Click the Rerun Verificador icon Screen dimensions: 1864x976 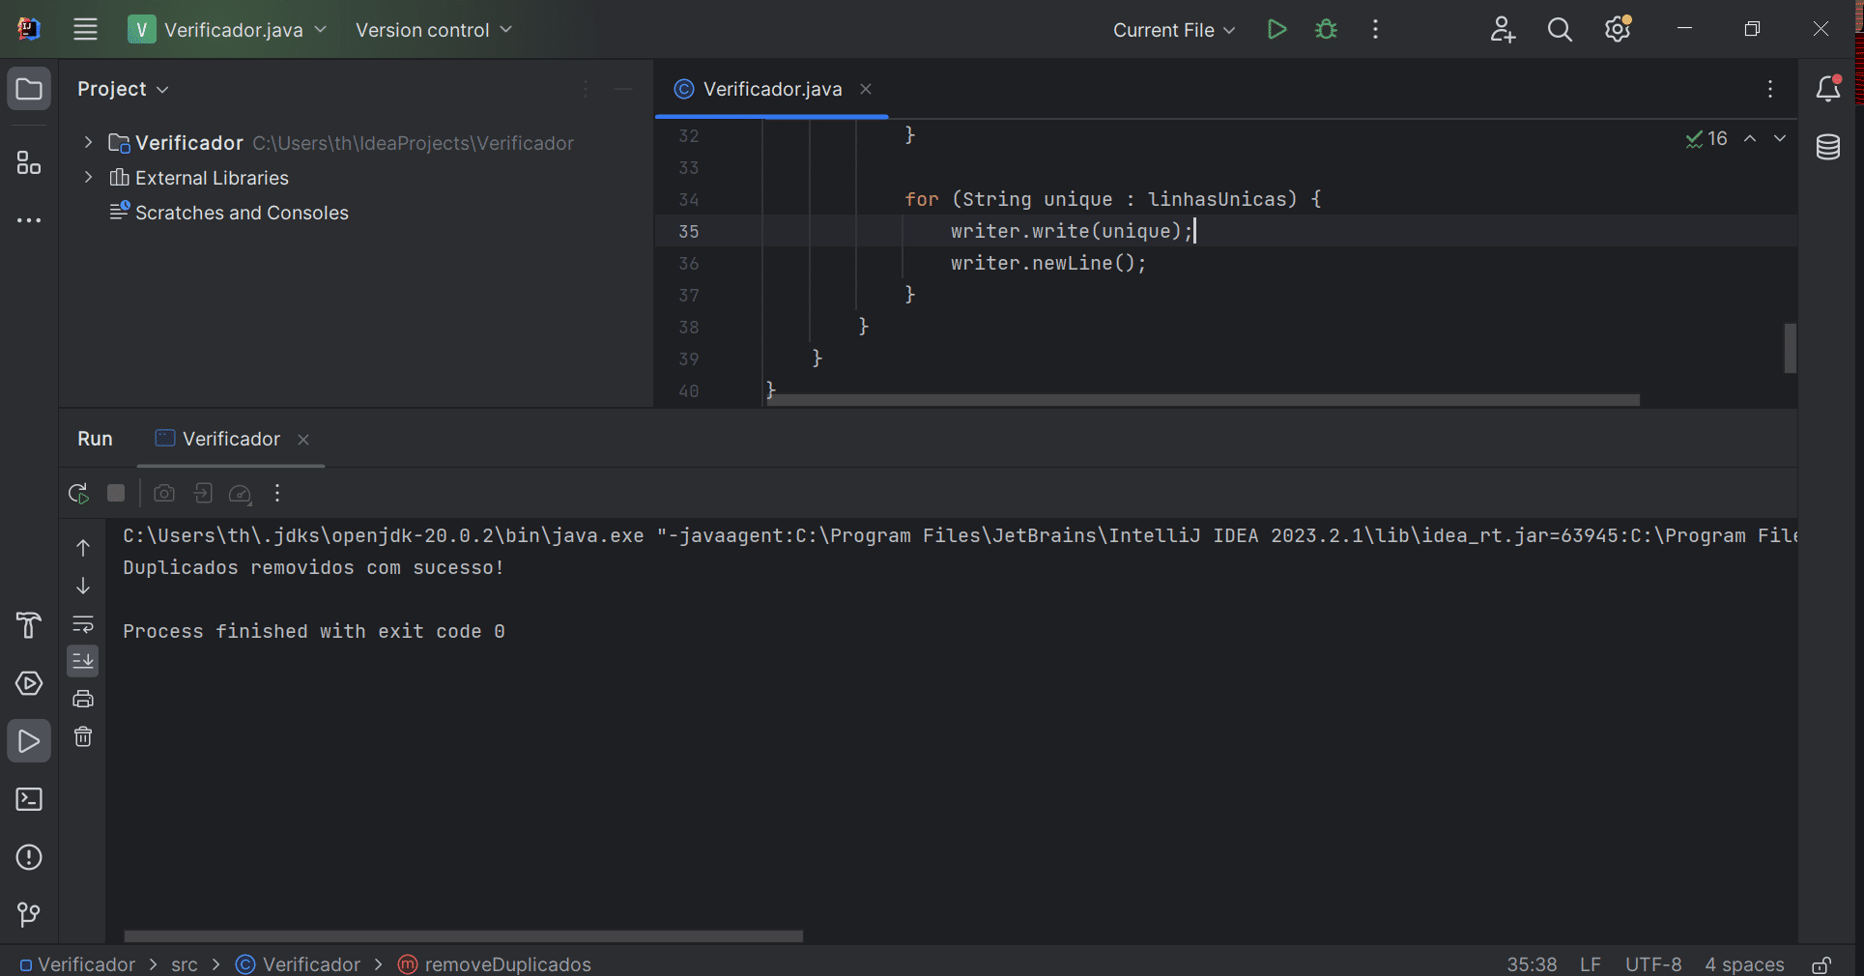pyautogui.click(x=78, y=494)
